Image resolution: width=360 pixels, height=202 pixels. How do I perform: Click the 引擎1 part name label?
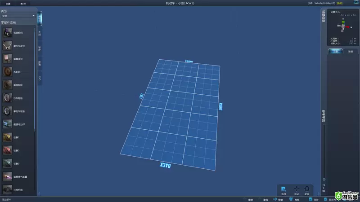point(16,137)
